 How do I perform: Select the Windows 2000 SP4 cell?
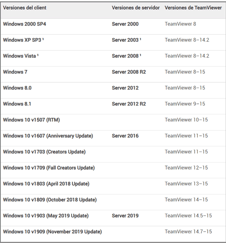[24, 24]
